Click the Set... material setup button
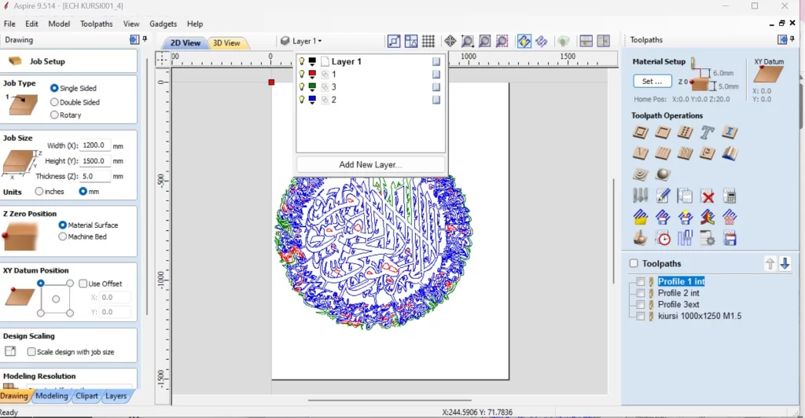Image resolution: width=805 pixels, height=418 pixels. (652, 81)
